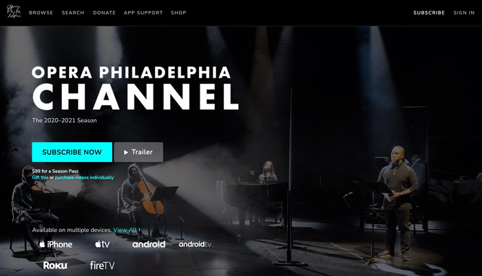This screenshot has height=276, width=482.
Task: Choose the androidtv logo
Action: point(195,244)
